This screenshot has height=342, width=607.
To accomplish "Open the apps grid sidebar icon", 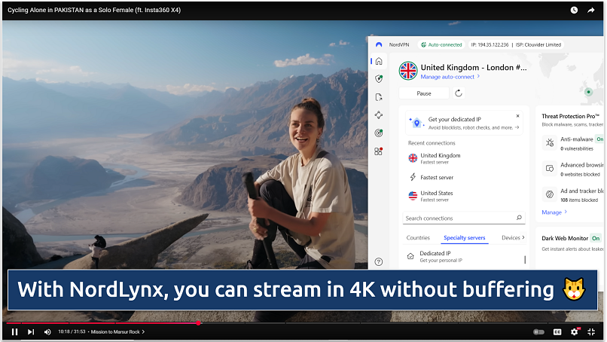I will click(x=379, y=151).
